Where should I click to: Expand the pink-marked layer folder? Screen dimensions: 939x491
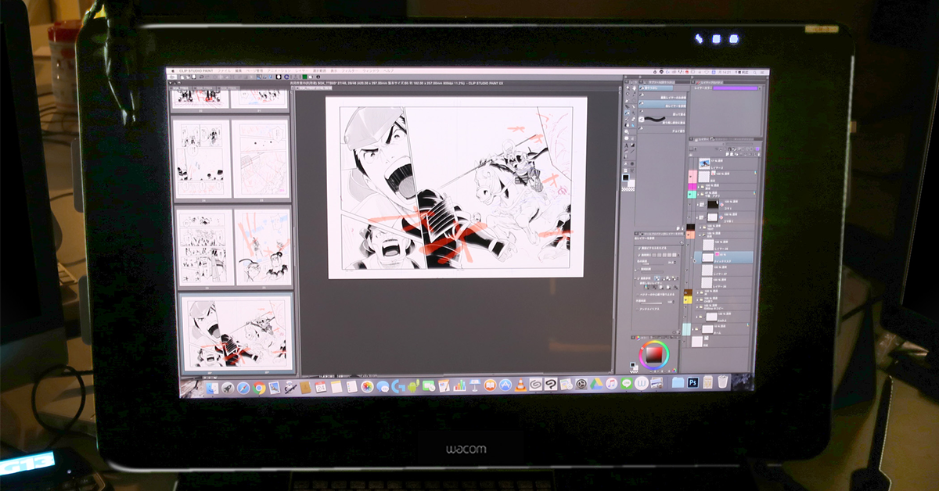click(698, 186)
